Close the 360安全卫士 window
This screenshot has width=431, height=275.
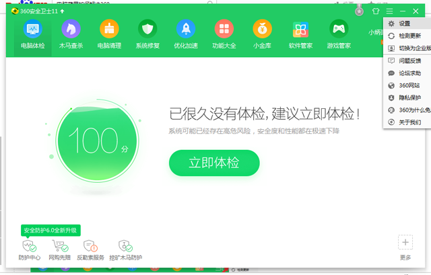tap(416, 11)
